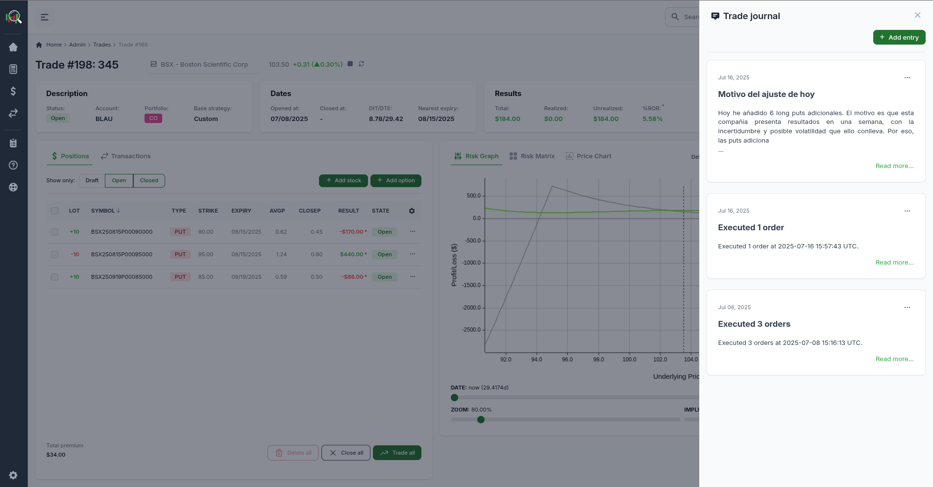This screenshot has height=487, width=933.
Task: Click the support life-ring icon in sidebar
Action: [13, 187]
